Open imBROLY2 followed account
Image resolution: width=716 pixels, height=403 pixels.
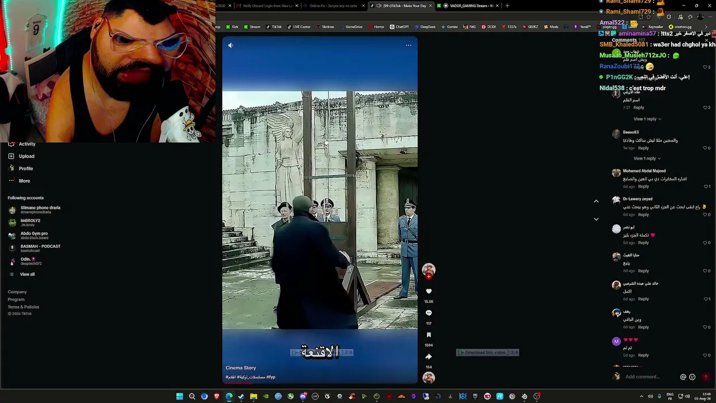point(25,223)
